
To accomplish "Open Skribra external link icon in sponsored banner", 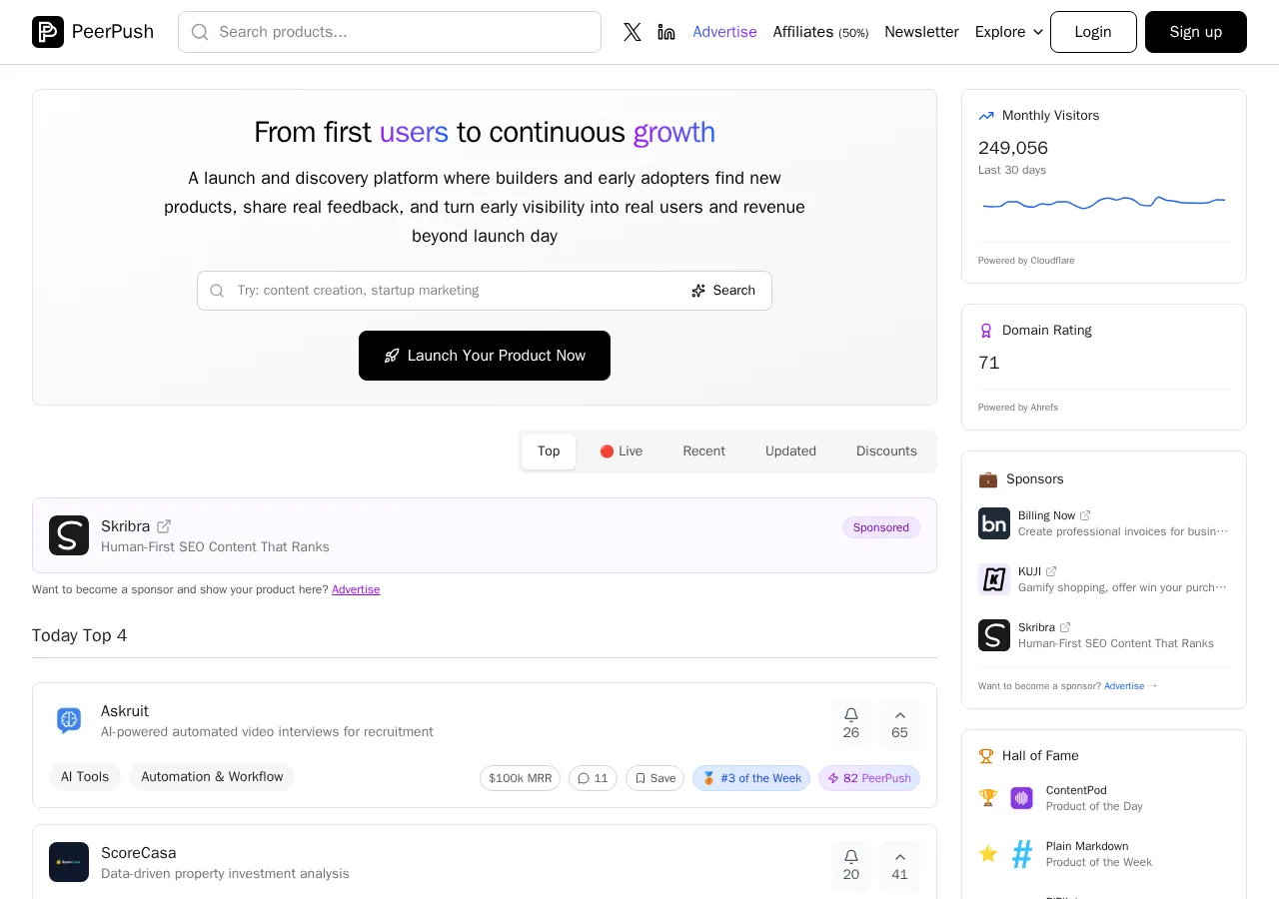I will [x=164, y=526].
